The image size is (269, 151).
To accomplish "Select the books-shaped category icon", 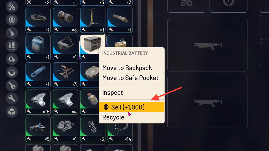I will pos(12,46).
